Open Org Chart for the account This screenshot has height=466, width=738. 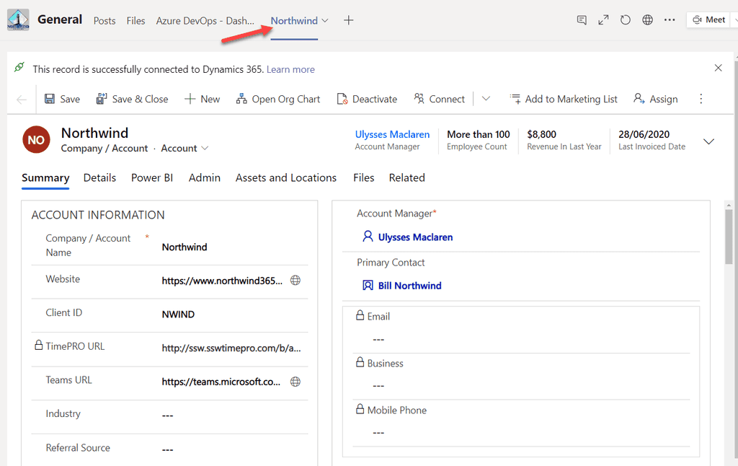click(x=277, y=99)
